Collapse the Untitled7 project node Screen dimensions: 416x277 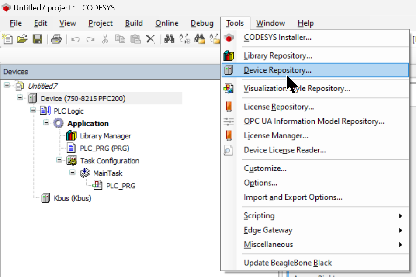7,85
